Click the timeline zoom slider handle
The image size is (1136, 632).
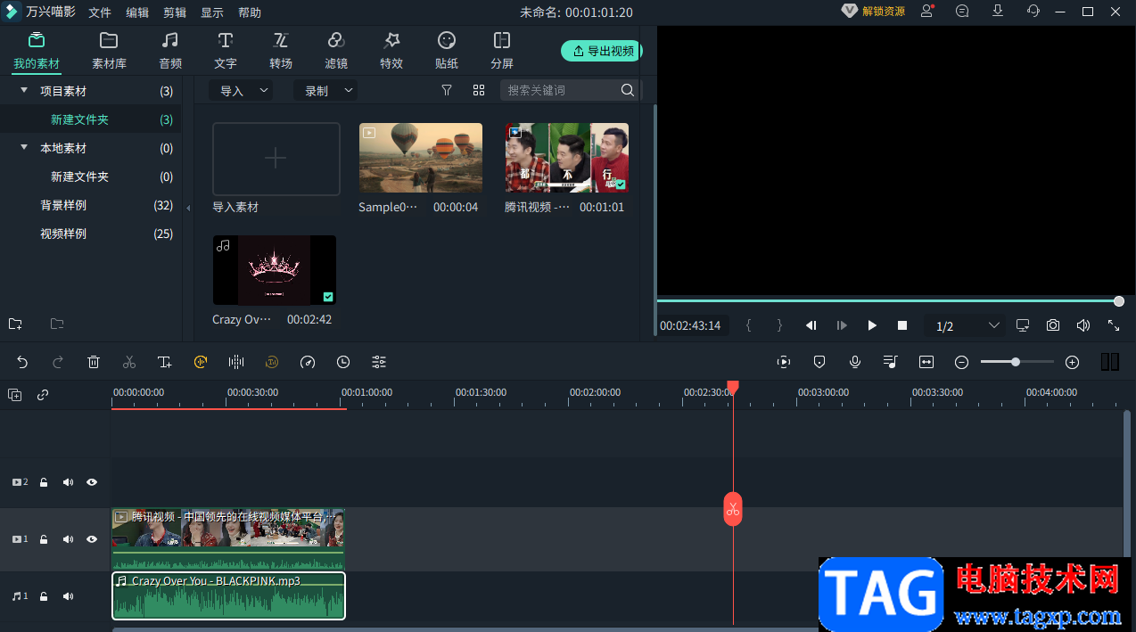coord(1016,362)
